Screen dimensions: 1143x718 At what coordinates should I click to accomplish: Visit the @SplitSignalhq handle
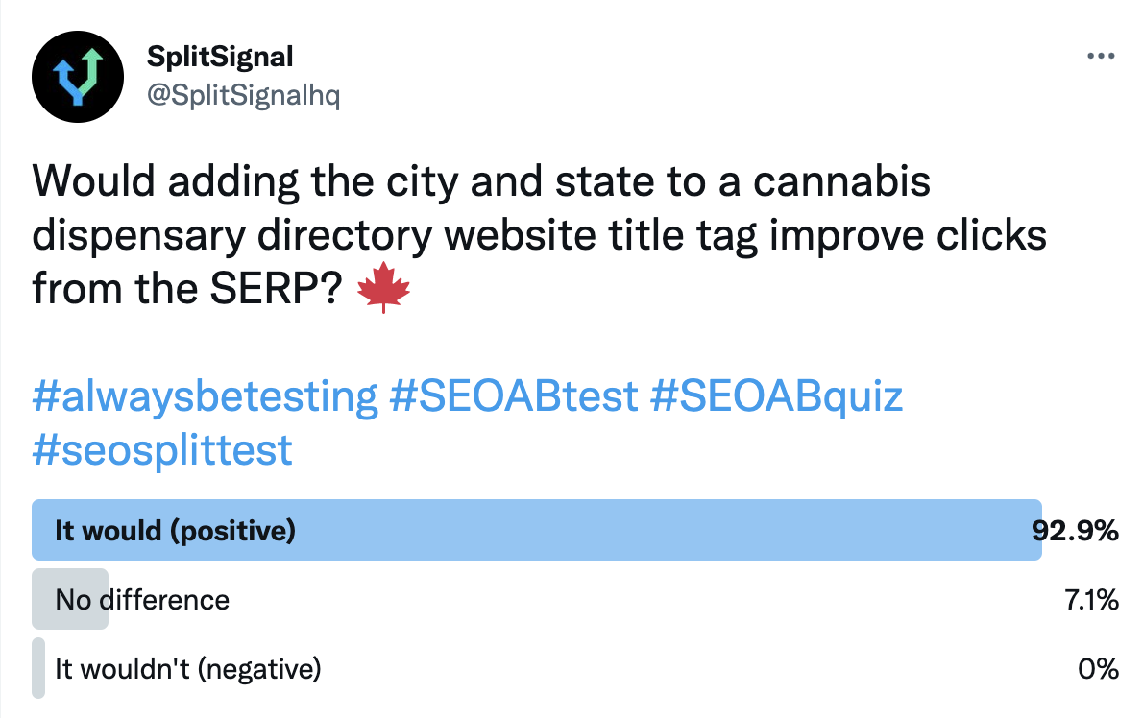point(243,96)
